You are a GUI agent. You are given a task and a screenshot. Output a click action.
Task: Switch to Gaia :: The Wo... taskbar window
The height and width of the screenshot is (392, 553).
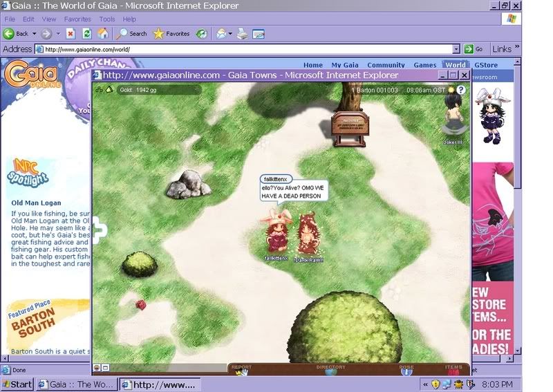coord(77,384)
